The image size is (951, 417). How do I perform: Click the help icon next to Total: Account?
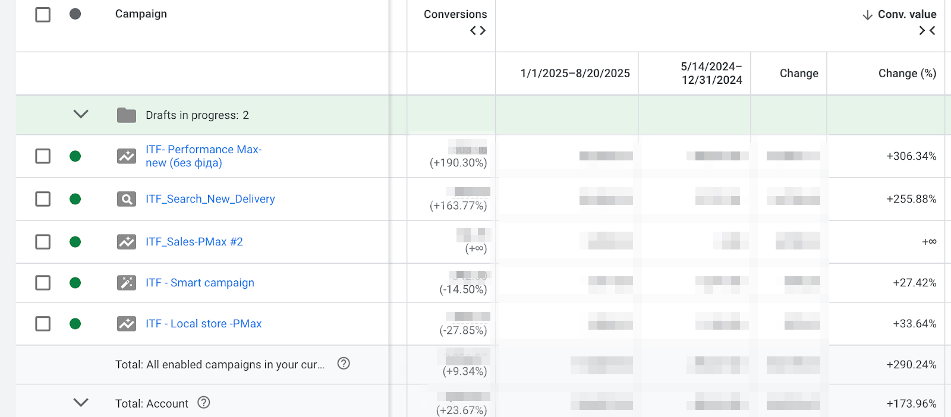pos(204,403)
